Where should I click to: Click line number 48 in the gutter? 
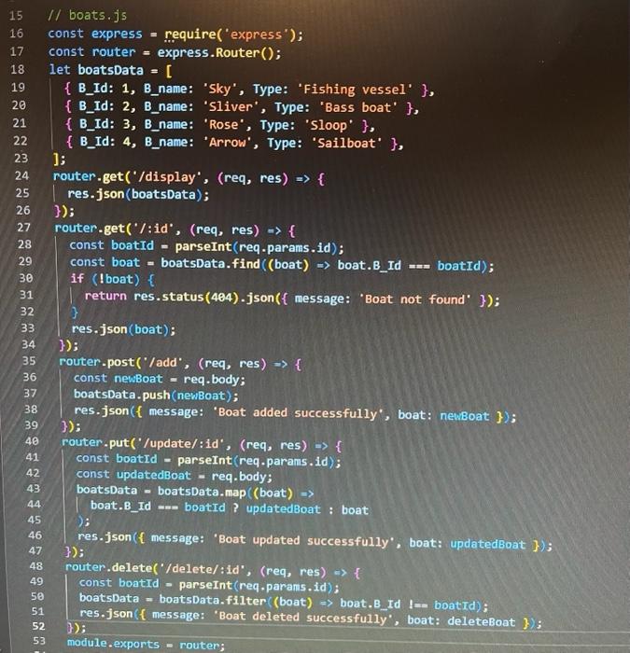tap(35, 566)
